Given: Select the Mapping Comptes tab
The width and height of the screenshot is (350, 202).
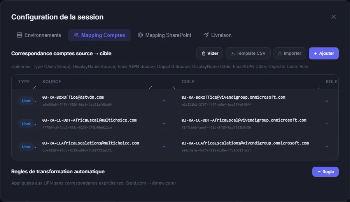Looking at the screenshot, I should click(x=99, y=35).
